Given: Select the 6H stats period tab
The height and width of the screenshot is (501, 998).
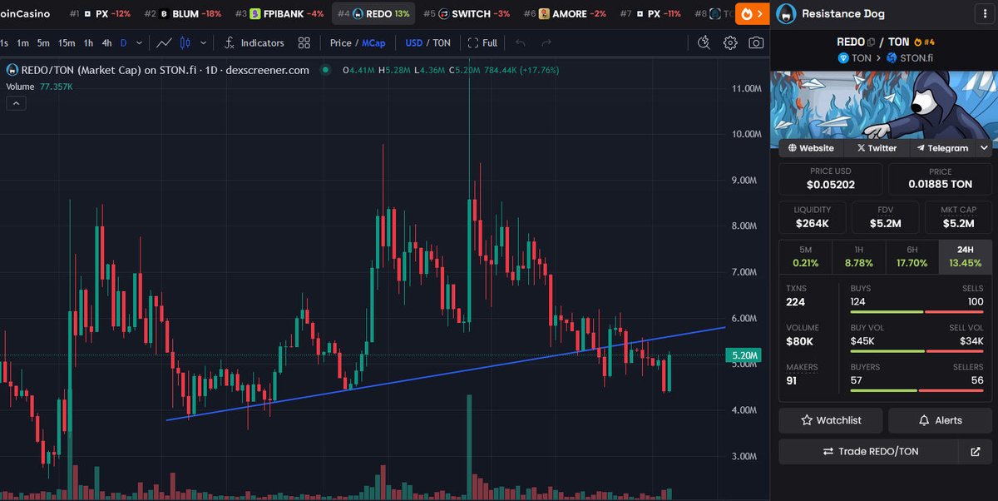Looking at the screenshot, I should click(912, 257).
